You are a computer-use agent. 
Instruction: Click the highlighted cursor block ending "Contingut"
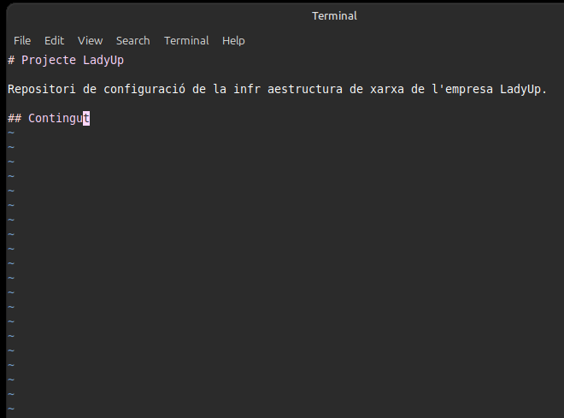[86, 118]
